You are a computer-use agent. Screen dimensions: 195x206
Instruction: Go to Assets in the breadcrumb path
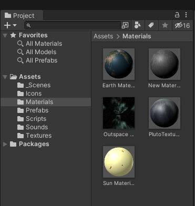(x=104, y=36)
